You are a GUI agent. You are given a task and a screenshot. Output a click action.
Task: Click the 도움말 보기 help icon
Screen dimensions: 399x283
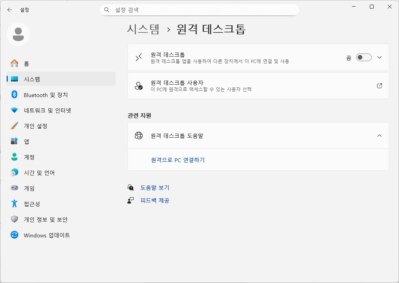pyautogui.click(x=131, y=187)
